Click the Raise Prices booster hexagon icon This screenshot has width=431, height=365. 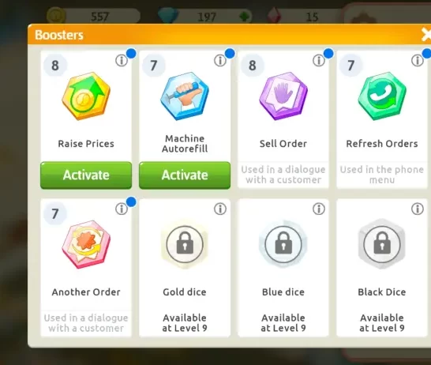click(86, 96)
